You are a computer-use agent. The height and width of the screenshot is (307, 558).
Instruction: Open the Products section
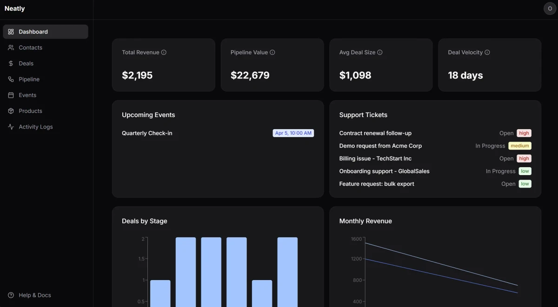[46, 111]
